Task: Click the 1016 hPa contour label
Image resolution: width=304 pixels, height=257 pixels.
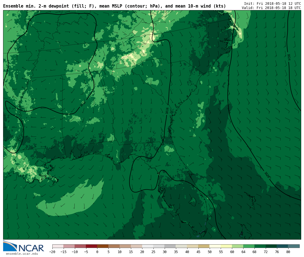Action: 167,110
